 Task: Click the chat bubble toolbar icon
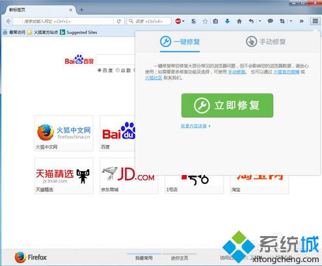[x=270, y=21]
